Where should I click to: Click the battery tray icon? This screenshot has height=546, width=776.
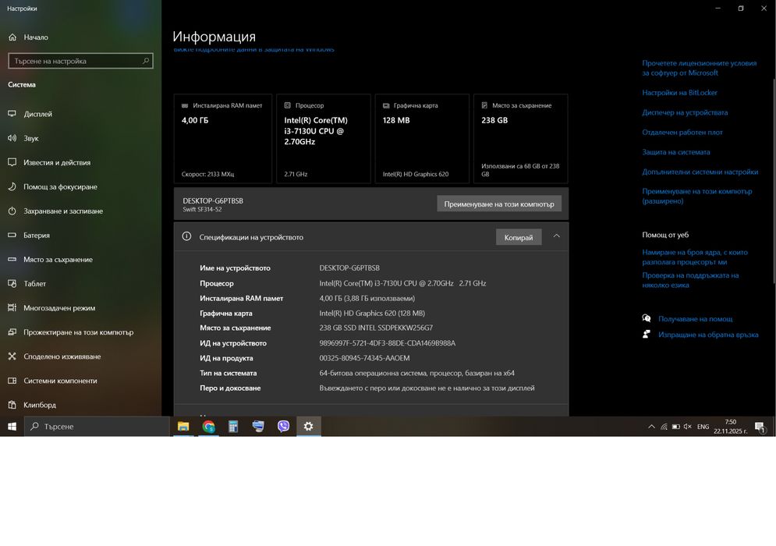(x=675, y=427)
